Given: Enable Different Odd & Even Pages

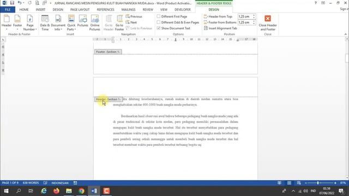Looking at the screenshot, I should [x=178, y=22].
